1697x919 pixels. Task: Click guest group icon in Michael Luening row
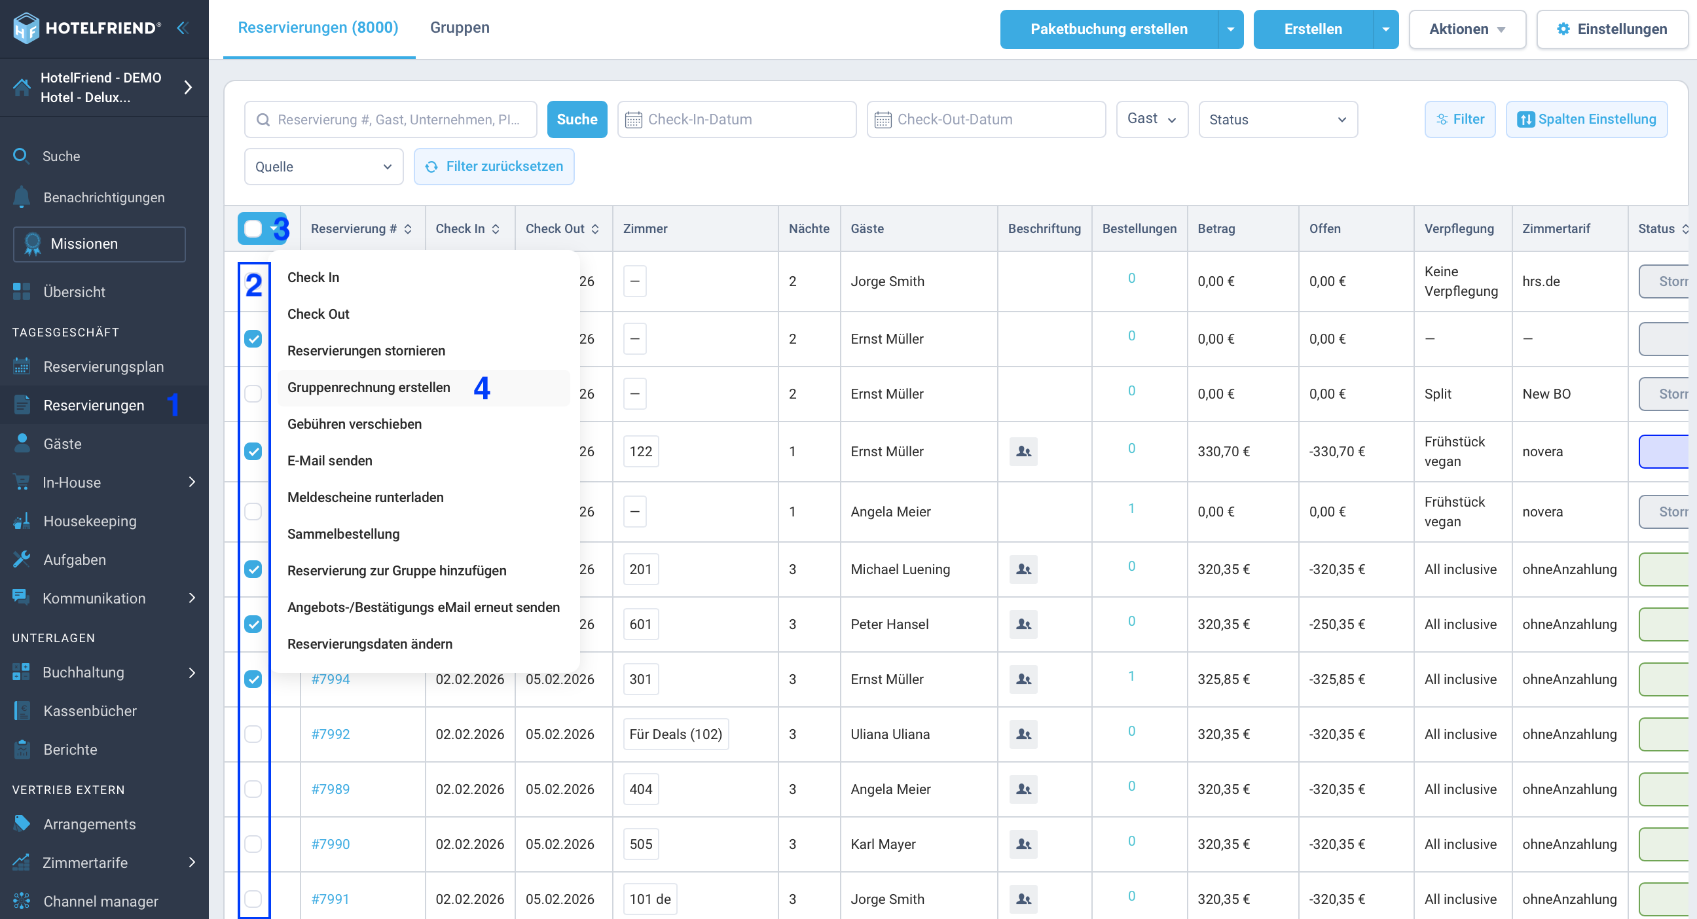1023,569
